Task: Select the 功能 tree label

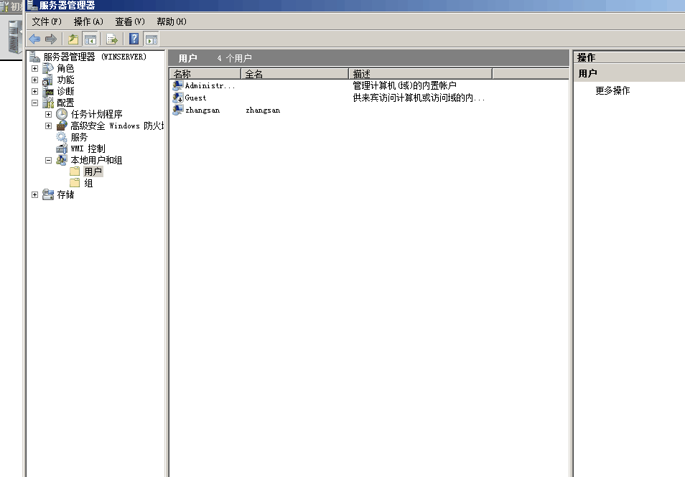Action: 65,80
